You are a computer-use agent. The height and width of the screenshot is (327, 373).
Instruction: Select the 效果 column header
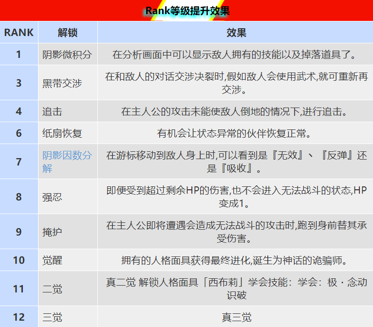[236, 32]
